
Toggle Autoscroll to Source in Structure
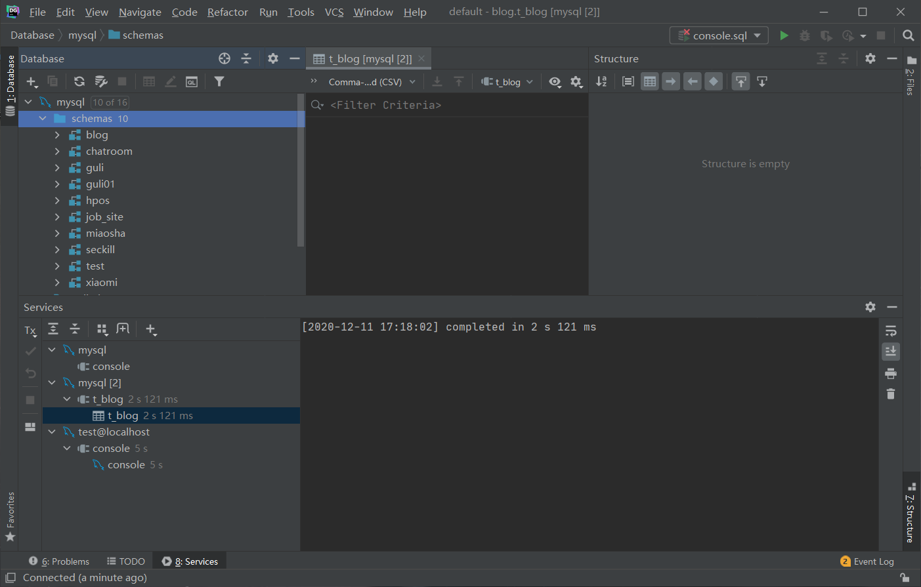click(741, 81)
